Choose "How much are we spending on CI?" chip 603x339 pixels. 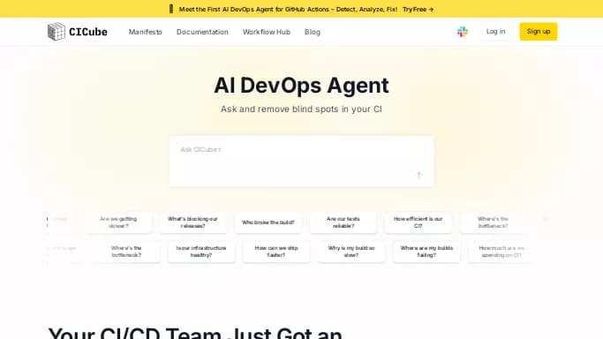coord(501,252)
